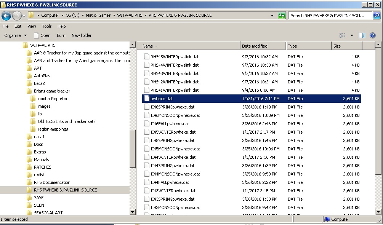Click the SAVE folder icon
383x225 pixels.
(29, 198)
